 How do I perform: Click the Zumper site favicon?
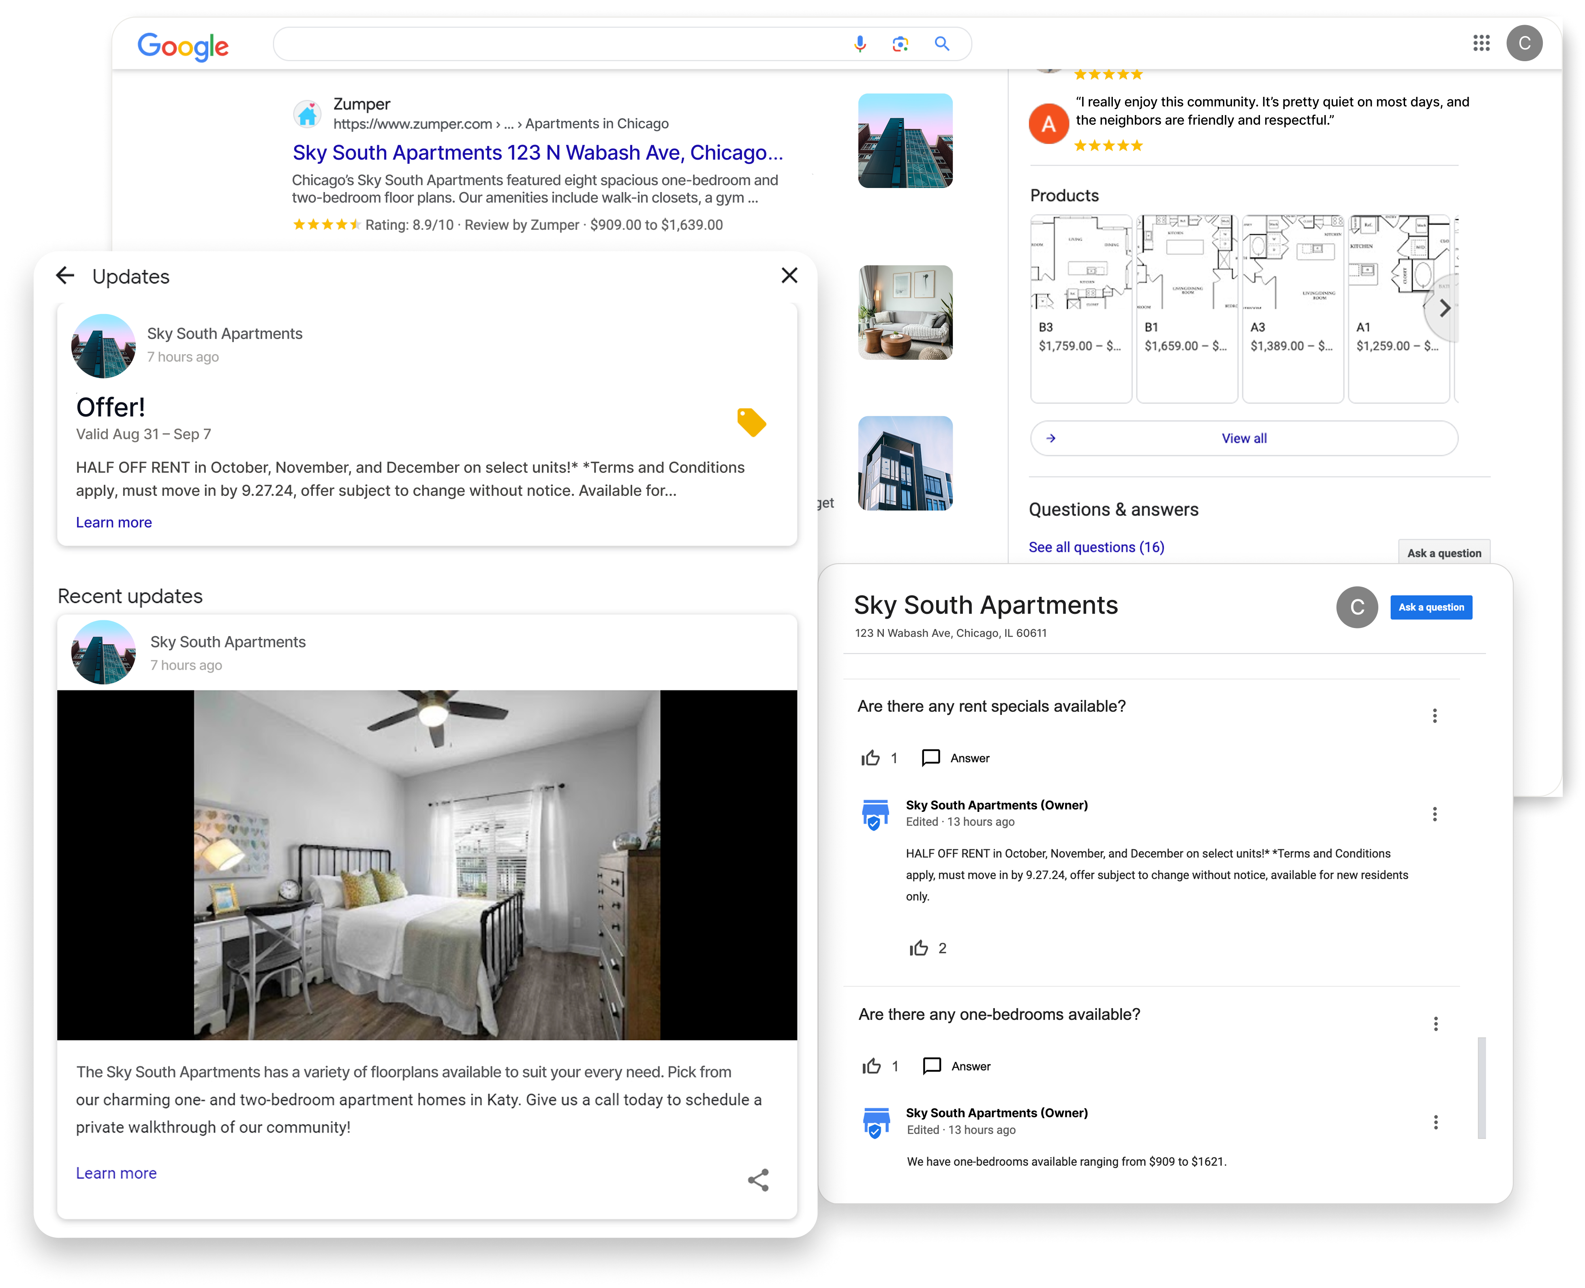(307, 114)
